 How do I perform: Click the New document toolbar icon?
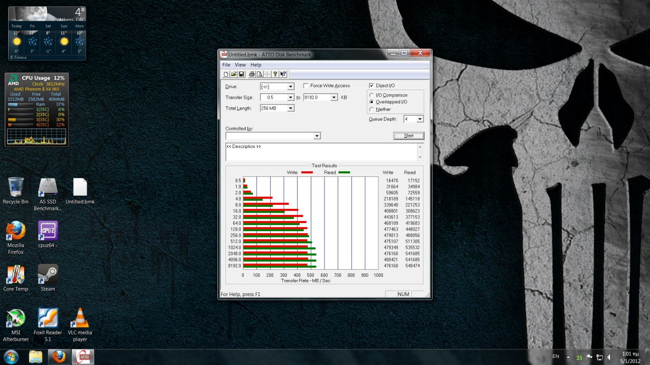click(226, 74)
